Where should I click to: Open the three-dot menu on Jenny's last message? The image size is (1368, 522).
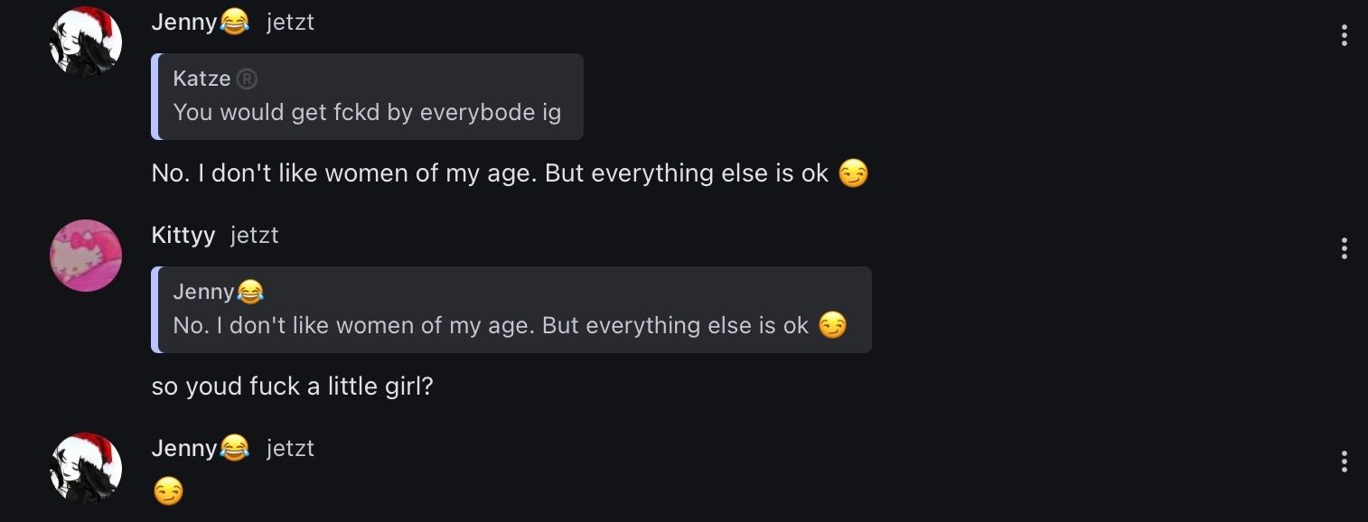(1344, 461)
